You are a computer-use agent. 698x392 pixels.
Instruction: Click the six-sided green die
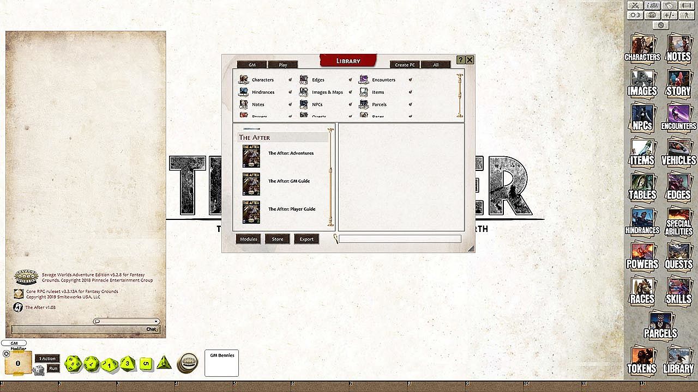(x=146, y=364)
